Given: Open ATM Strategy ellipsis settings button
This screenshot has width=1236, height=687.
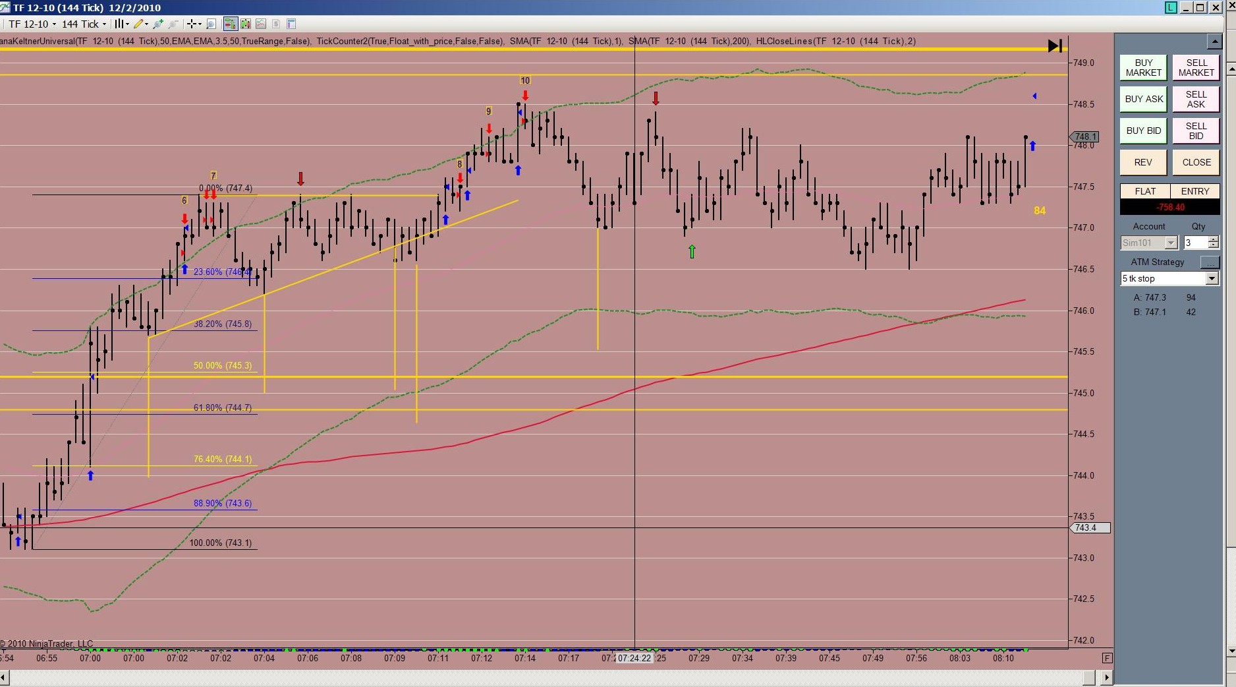Looking at the screenshot, I should pyautogui.click(x=1210, y=262).
